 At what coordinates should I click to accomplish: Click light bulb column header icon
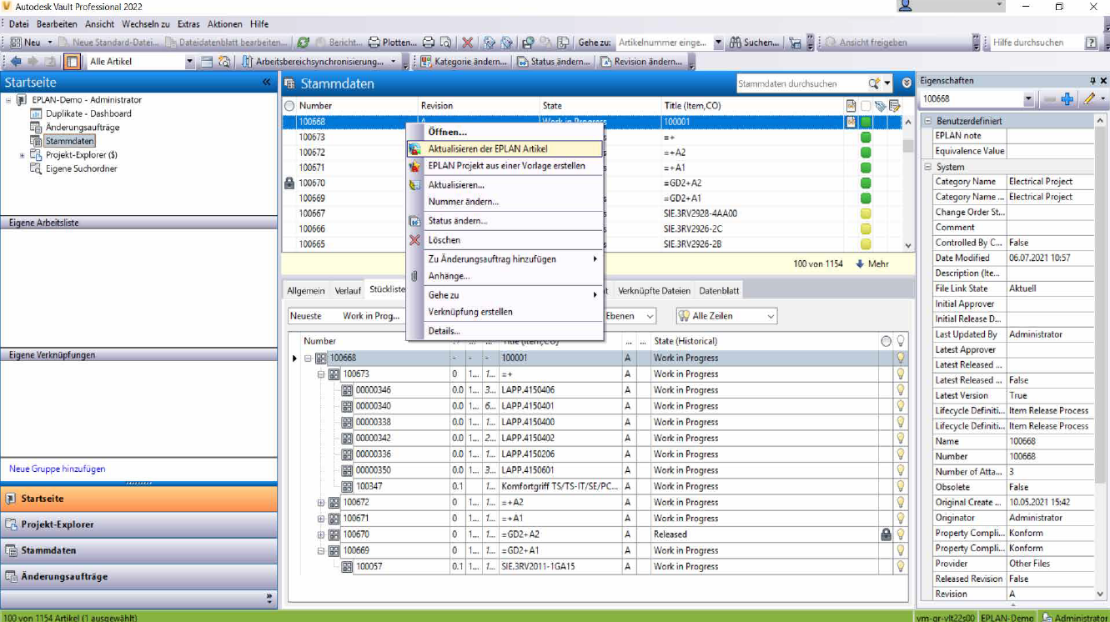(x=901, y=341)
